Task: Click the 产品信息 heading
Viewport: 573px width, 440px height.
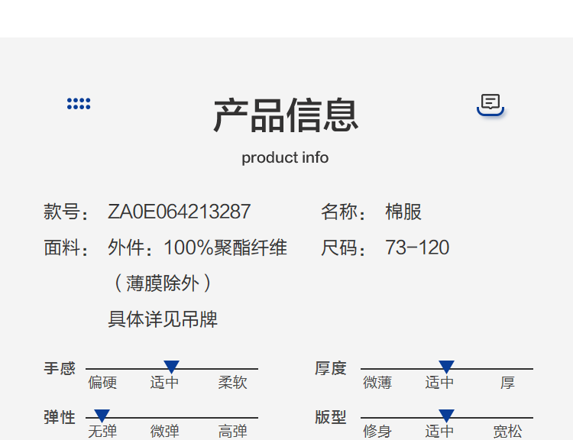Action: pos(286,115)
